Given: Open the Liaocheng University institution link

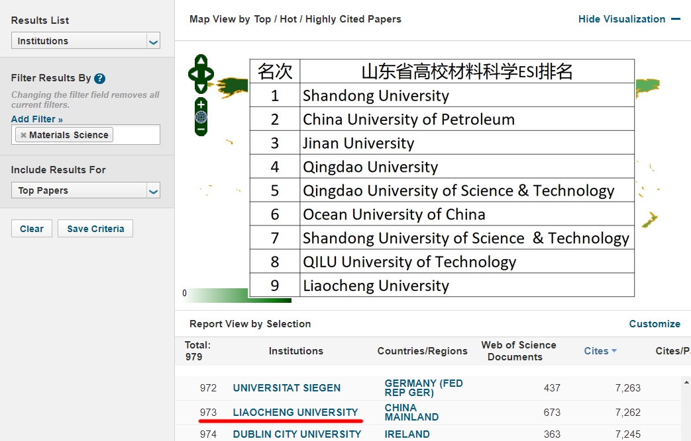Looking at the screenshot, I should tap(295, 412).
